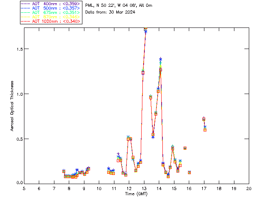Click the data peak marker near 14 GMT
The image size is (256, 204).
click(160, 69)
